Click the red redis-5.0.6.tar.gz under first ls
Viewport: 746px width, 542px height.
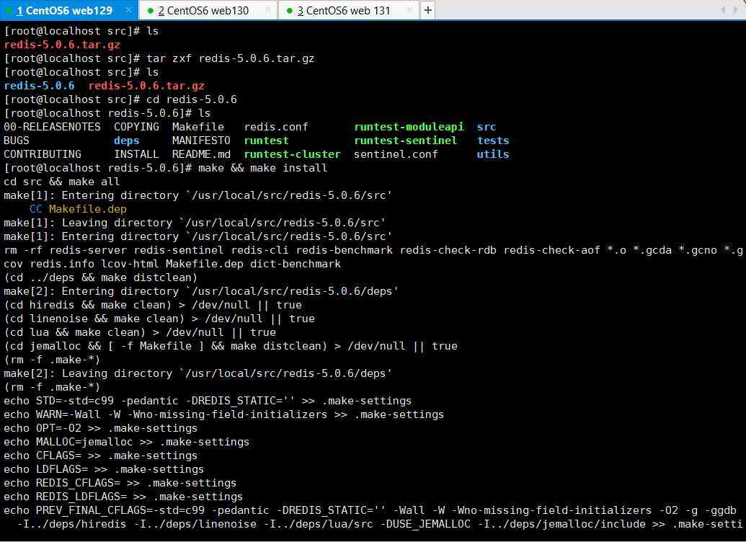coord(62,45)
